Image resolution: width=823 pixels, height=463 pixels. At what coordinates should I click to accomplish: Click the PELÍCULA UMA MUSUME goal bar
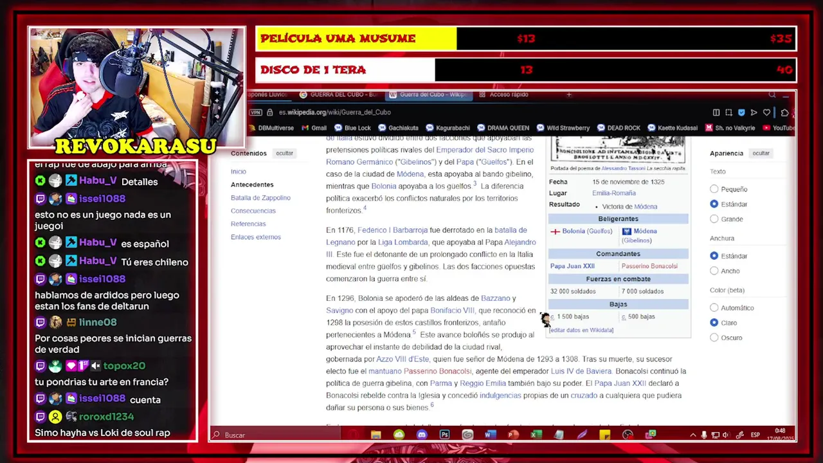526,39
